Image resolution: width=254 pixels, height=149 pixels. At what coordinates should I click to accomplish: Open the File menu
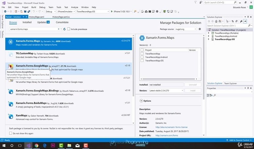3,7
